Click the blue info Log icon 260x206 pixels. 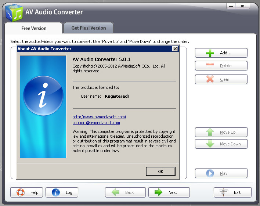56,192
